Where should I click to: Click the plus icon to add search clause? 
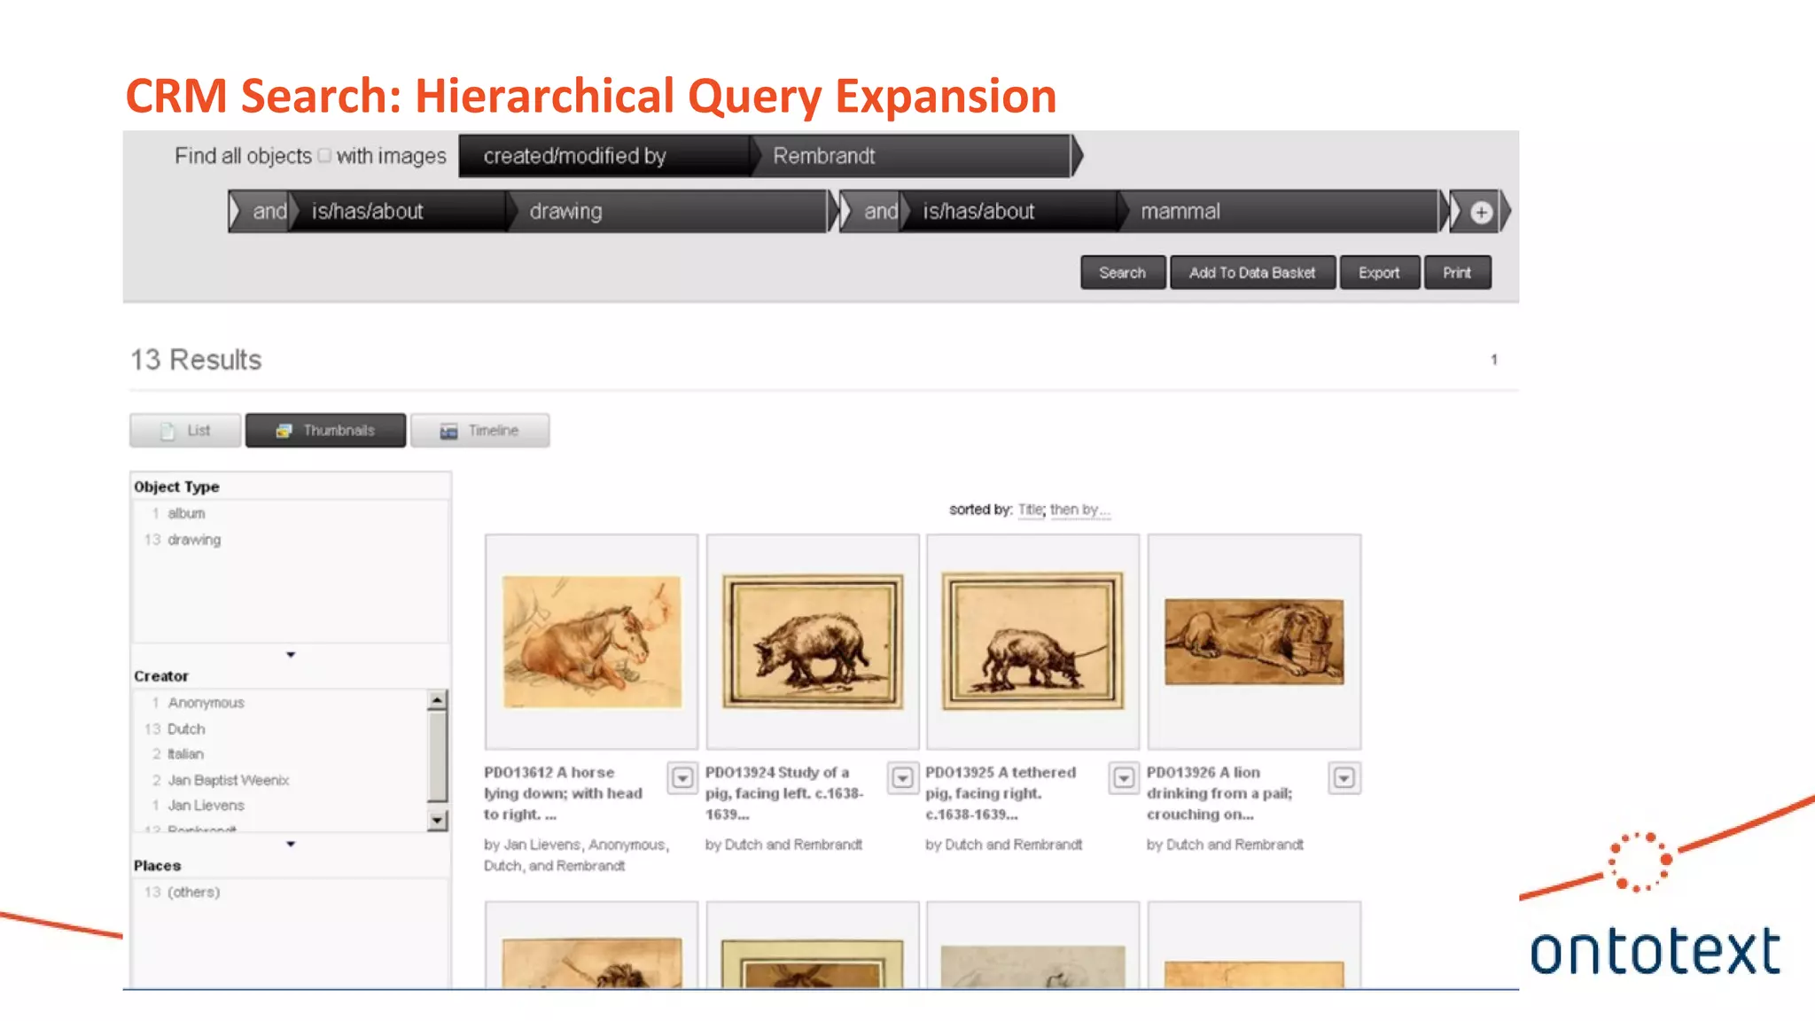(x=1481, y=213)
